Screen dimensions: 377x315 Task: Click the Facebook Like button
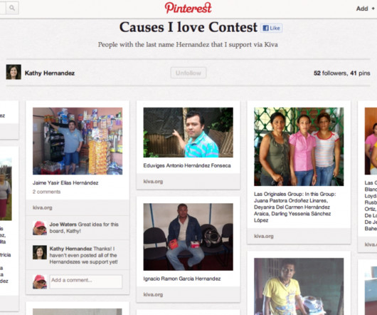coord(272,28)
